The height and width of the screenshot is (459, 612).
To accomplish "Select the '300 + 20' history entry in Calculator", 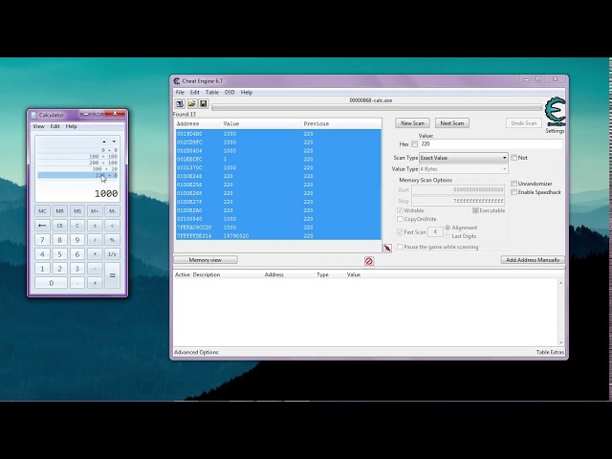I will click(77, 169).
